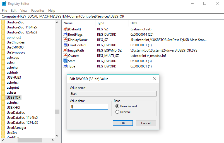The height and width of the screenshot is (143, 224).
Task: Click the UserManager folder icon
Action: (3, 128)
